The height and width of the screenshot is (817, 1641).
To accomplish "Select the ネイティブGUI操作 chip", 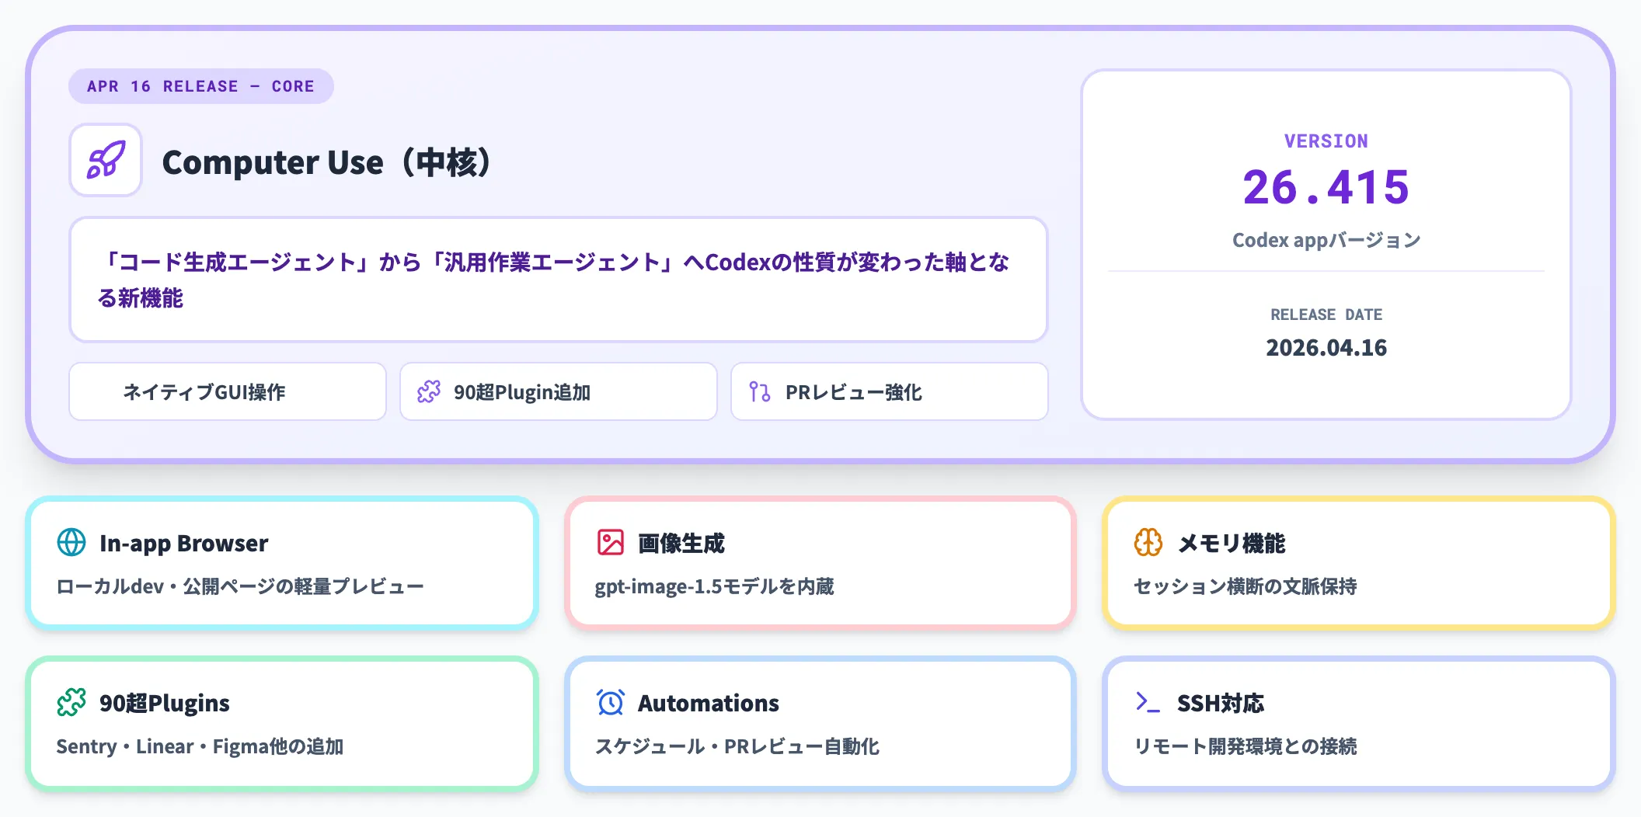I will pyautogui.click(x=228, y=391).
